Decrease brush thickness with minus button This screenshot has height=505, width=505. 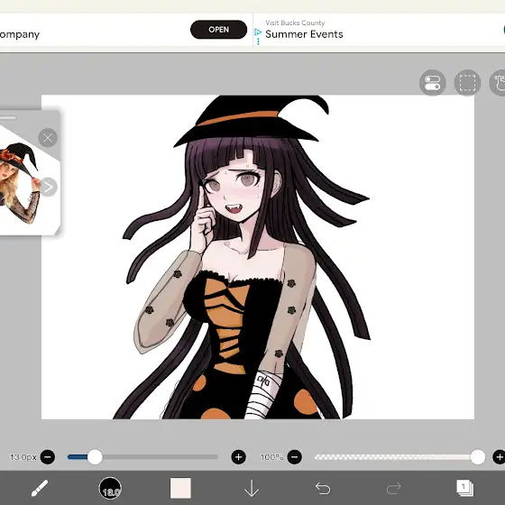click(x=48, y=457)
